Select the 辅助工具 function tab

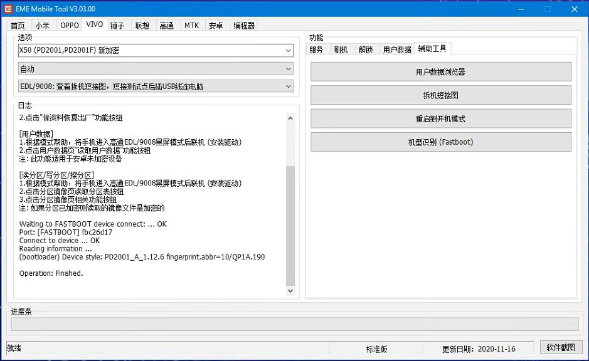click(432, 49)
